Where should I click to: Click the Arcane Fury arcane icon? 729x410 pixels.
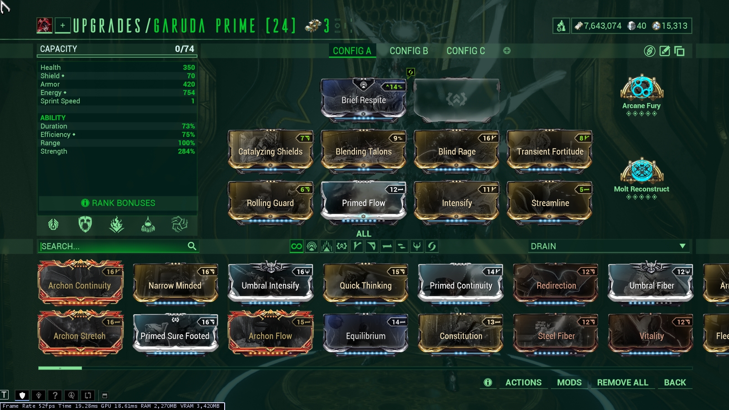pos(642,87)
